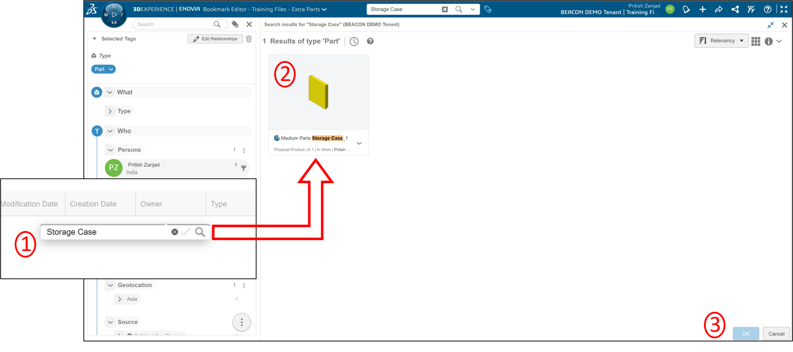Open search results help question icon

(x=370, y=41)
